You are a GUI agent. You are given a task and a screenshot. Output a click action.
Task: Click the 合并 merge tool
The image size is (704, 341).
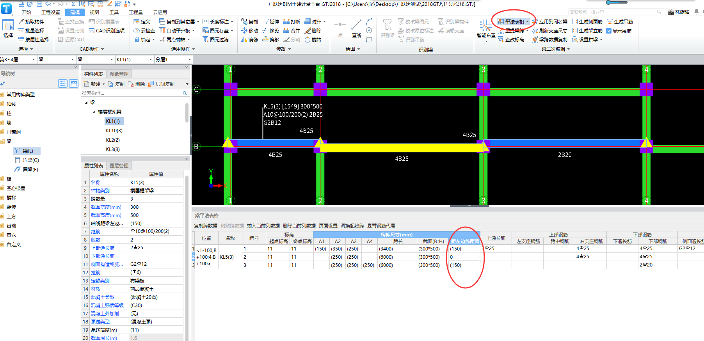[292, 30]
